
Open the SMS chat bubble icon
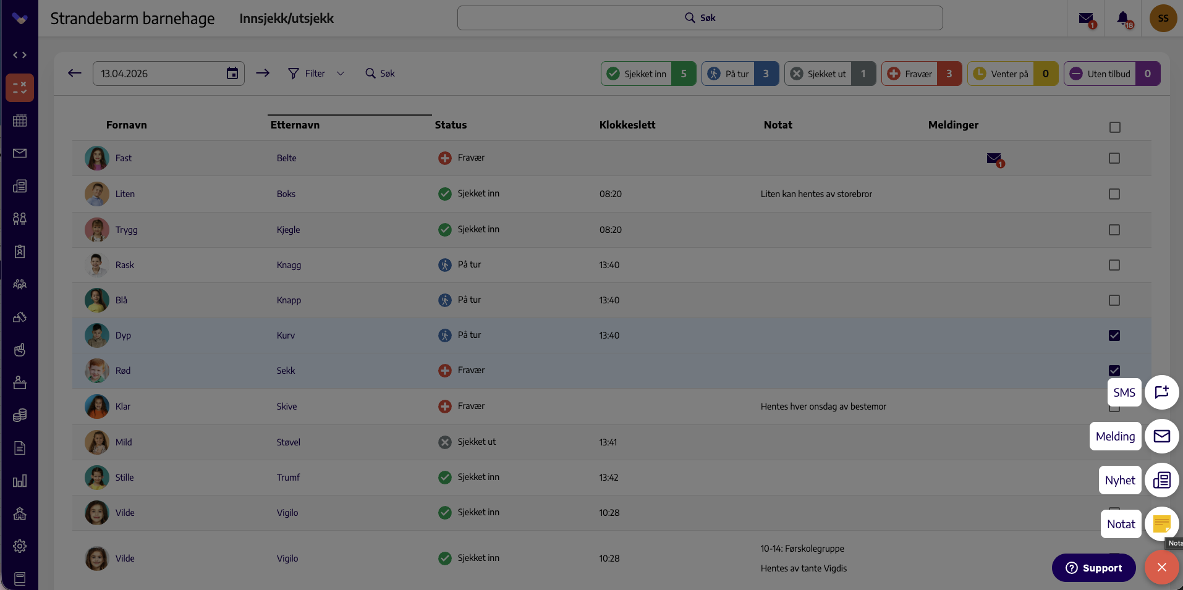pyautogui.click(x=1162, y=392)
